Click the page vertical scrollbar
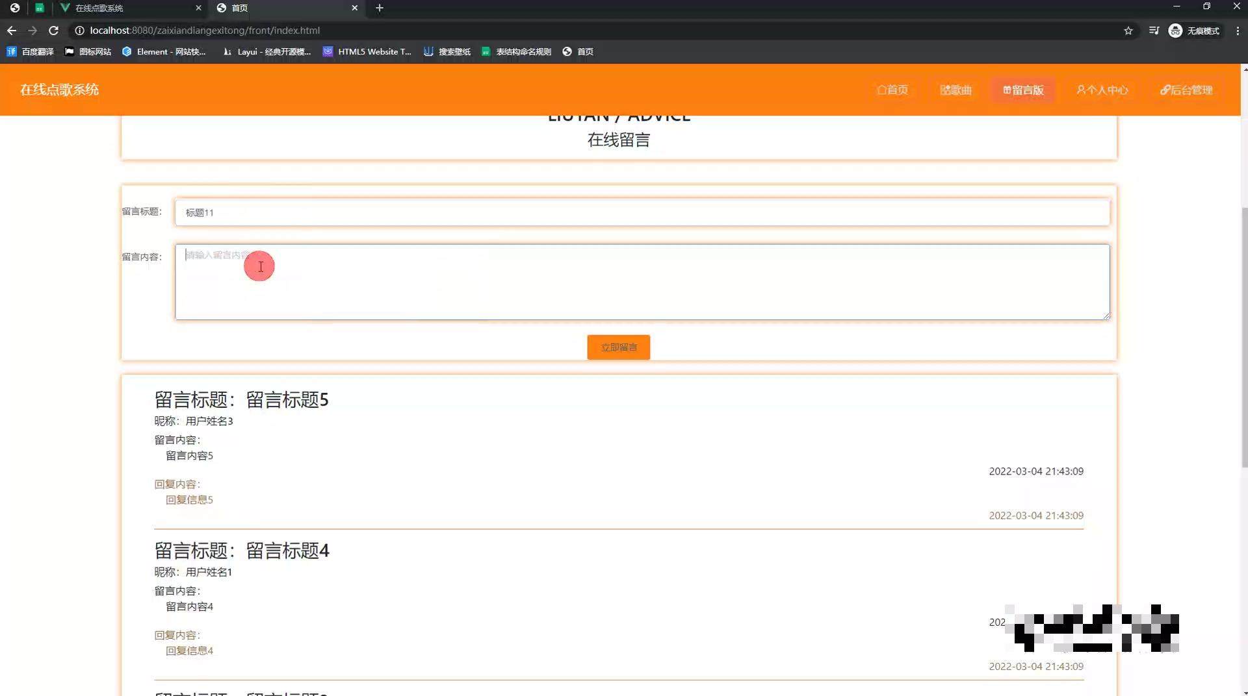The height and width of the screenshot is (696, 1248). pos(1244,338)
